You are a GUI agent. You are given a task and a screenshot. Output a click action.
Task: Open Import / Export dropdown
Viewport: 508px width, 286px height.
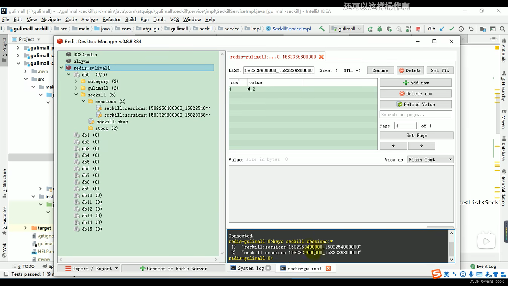pos(89,269)
